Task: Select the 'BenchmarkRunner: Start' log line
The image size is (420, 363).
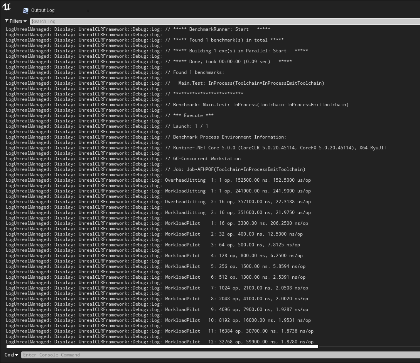Action: coord(138,29)
